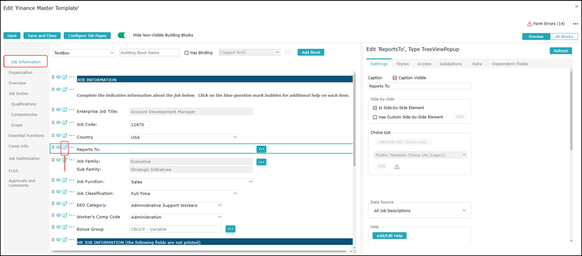This screenshot has width=582, height=256.
Task: Check the Has Binding checkbox
Action: point(187,52)
